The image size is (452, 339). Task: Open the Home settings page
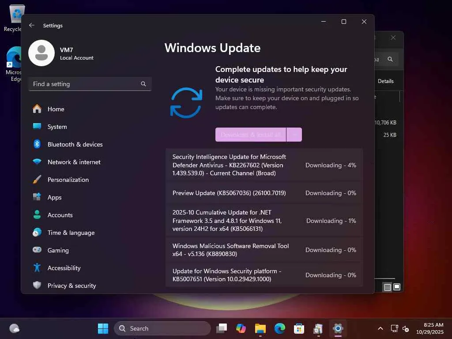[90, 109]
